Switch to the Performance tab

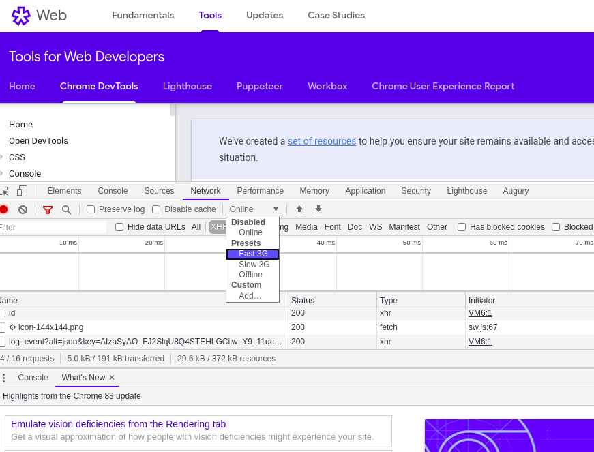[260, 191]
